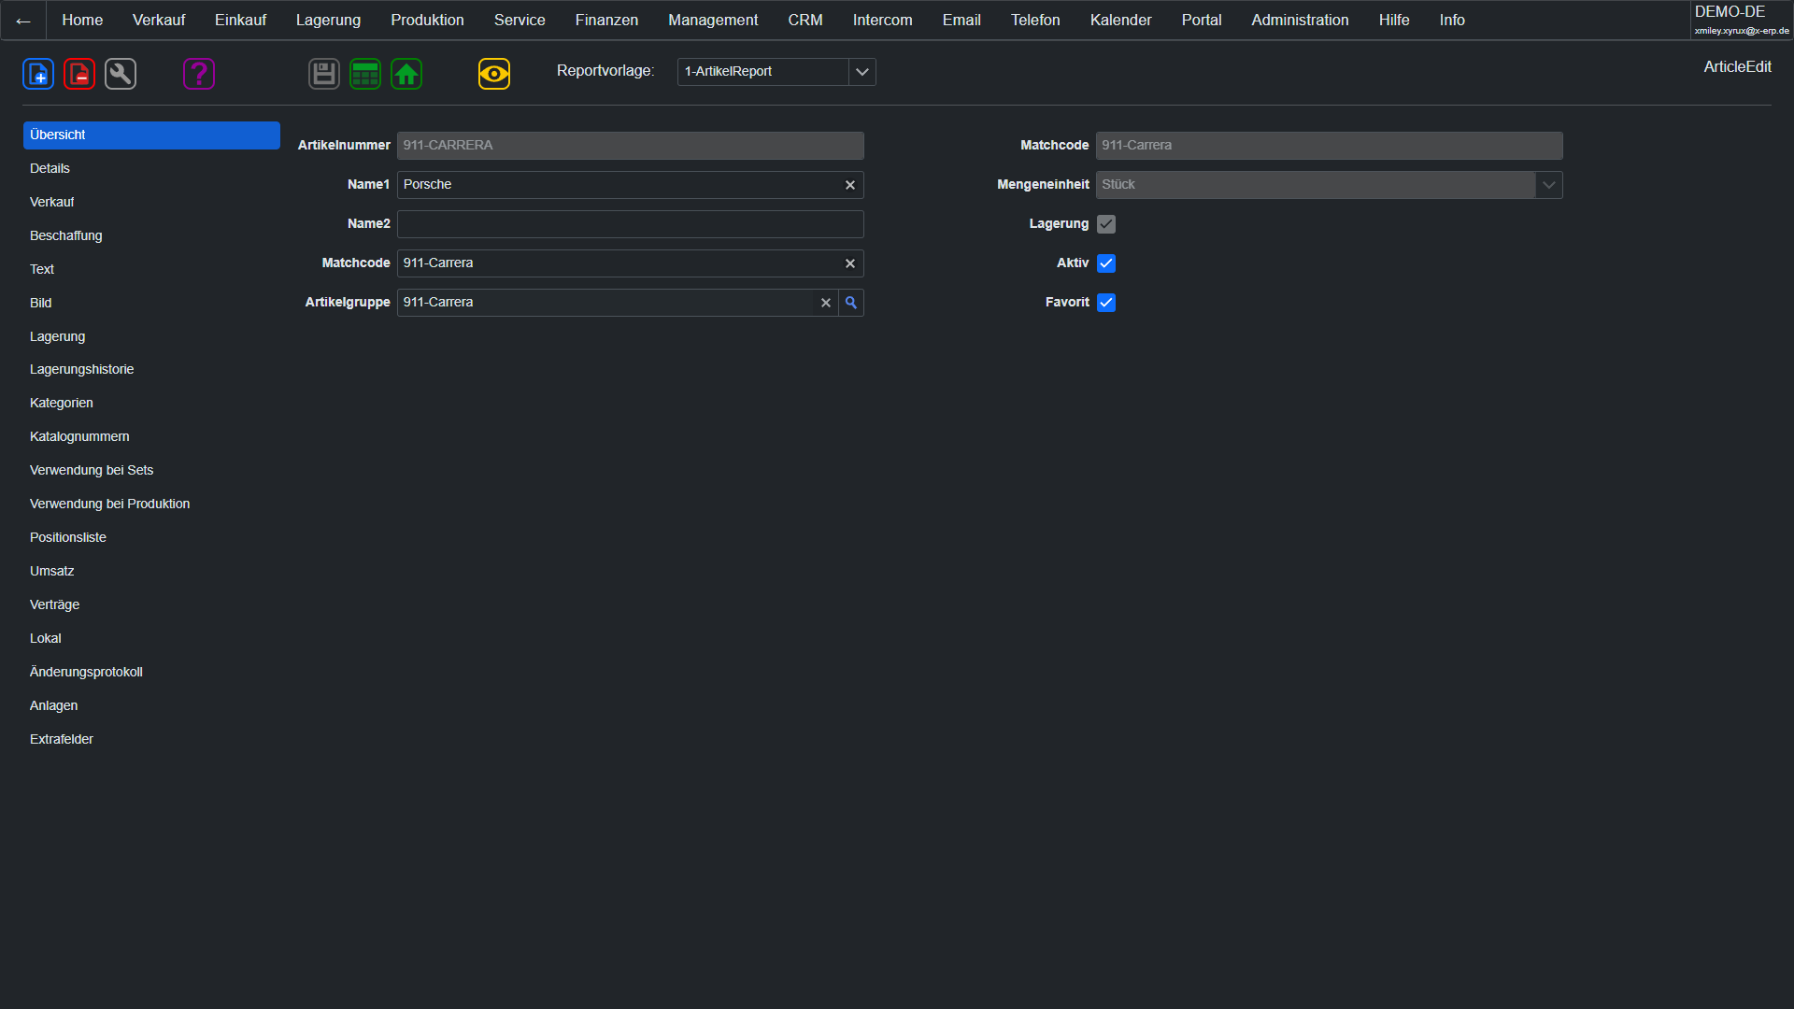Toggle the Favorit checkbox

[1106, 303]
